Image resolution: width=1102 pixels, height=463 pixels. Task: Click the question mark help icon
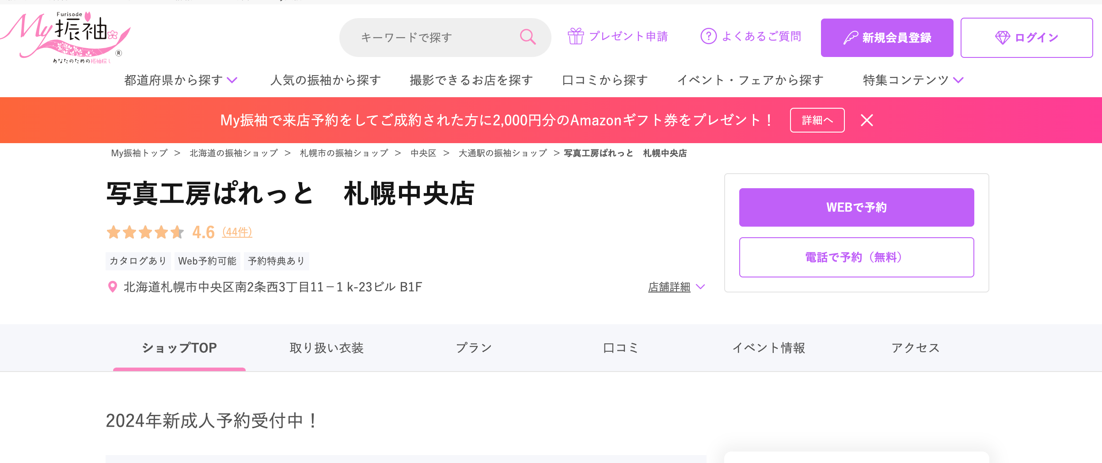708,36
